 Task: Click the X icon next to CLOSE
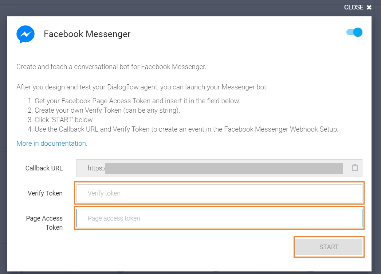point(369,7)
